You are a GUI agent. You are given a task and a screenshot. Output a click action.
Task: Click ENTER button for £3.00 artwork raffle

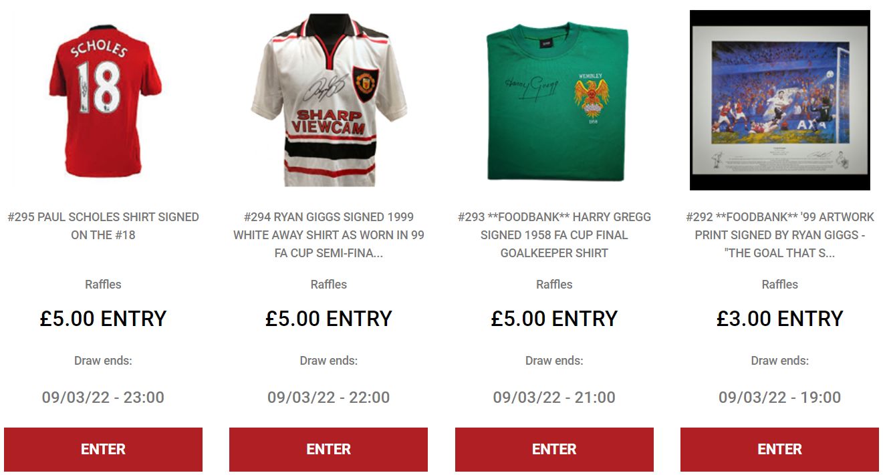[779, 450]
